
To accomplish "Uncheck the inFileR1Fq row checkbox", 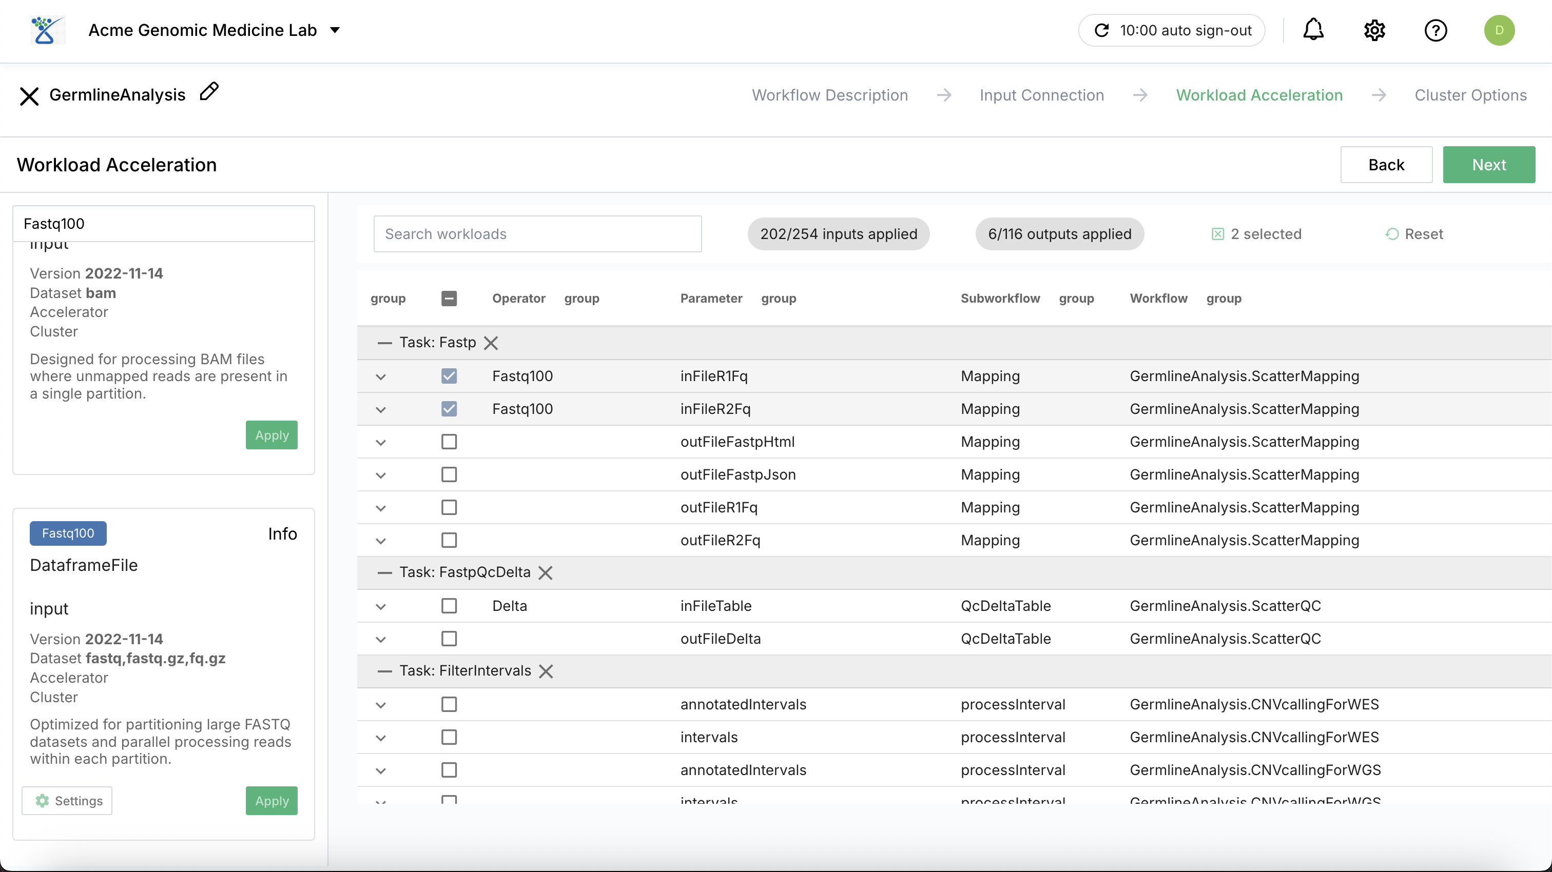I will pyautogui.click(x=449, y=376).
